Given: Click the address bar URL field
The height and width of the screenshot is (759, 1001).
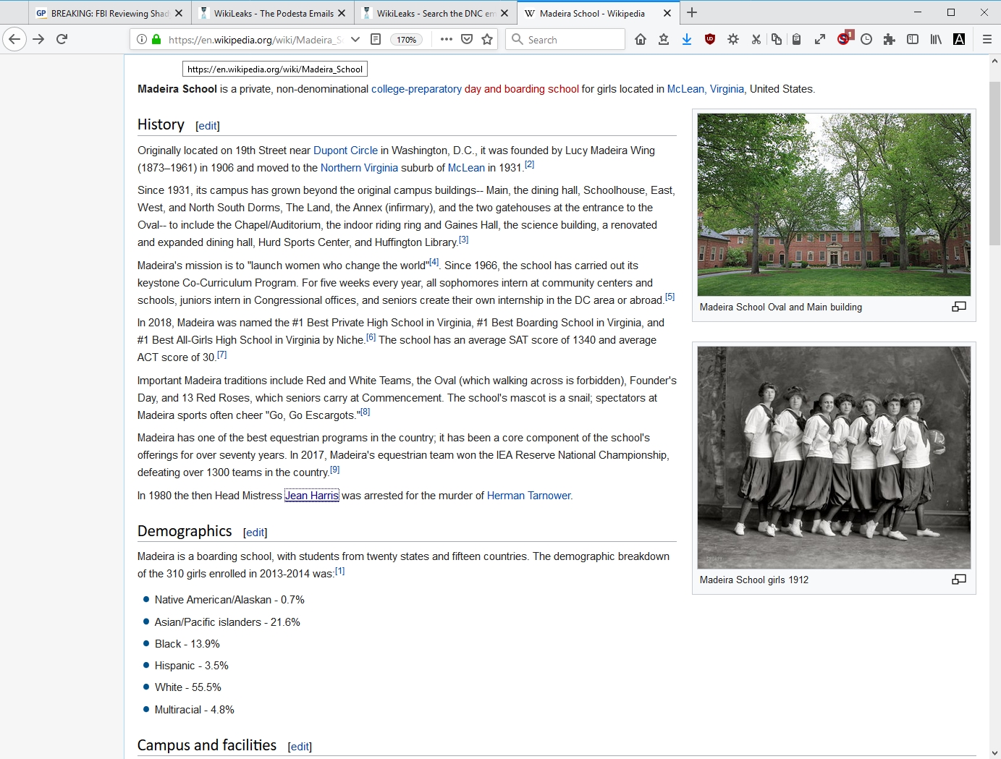Looking at the screenshot, I should [255, 39].
